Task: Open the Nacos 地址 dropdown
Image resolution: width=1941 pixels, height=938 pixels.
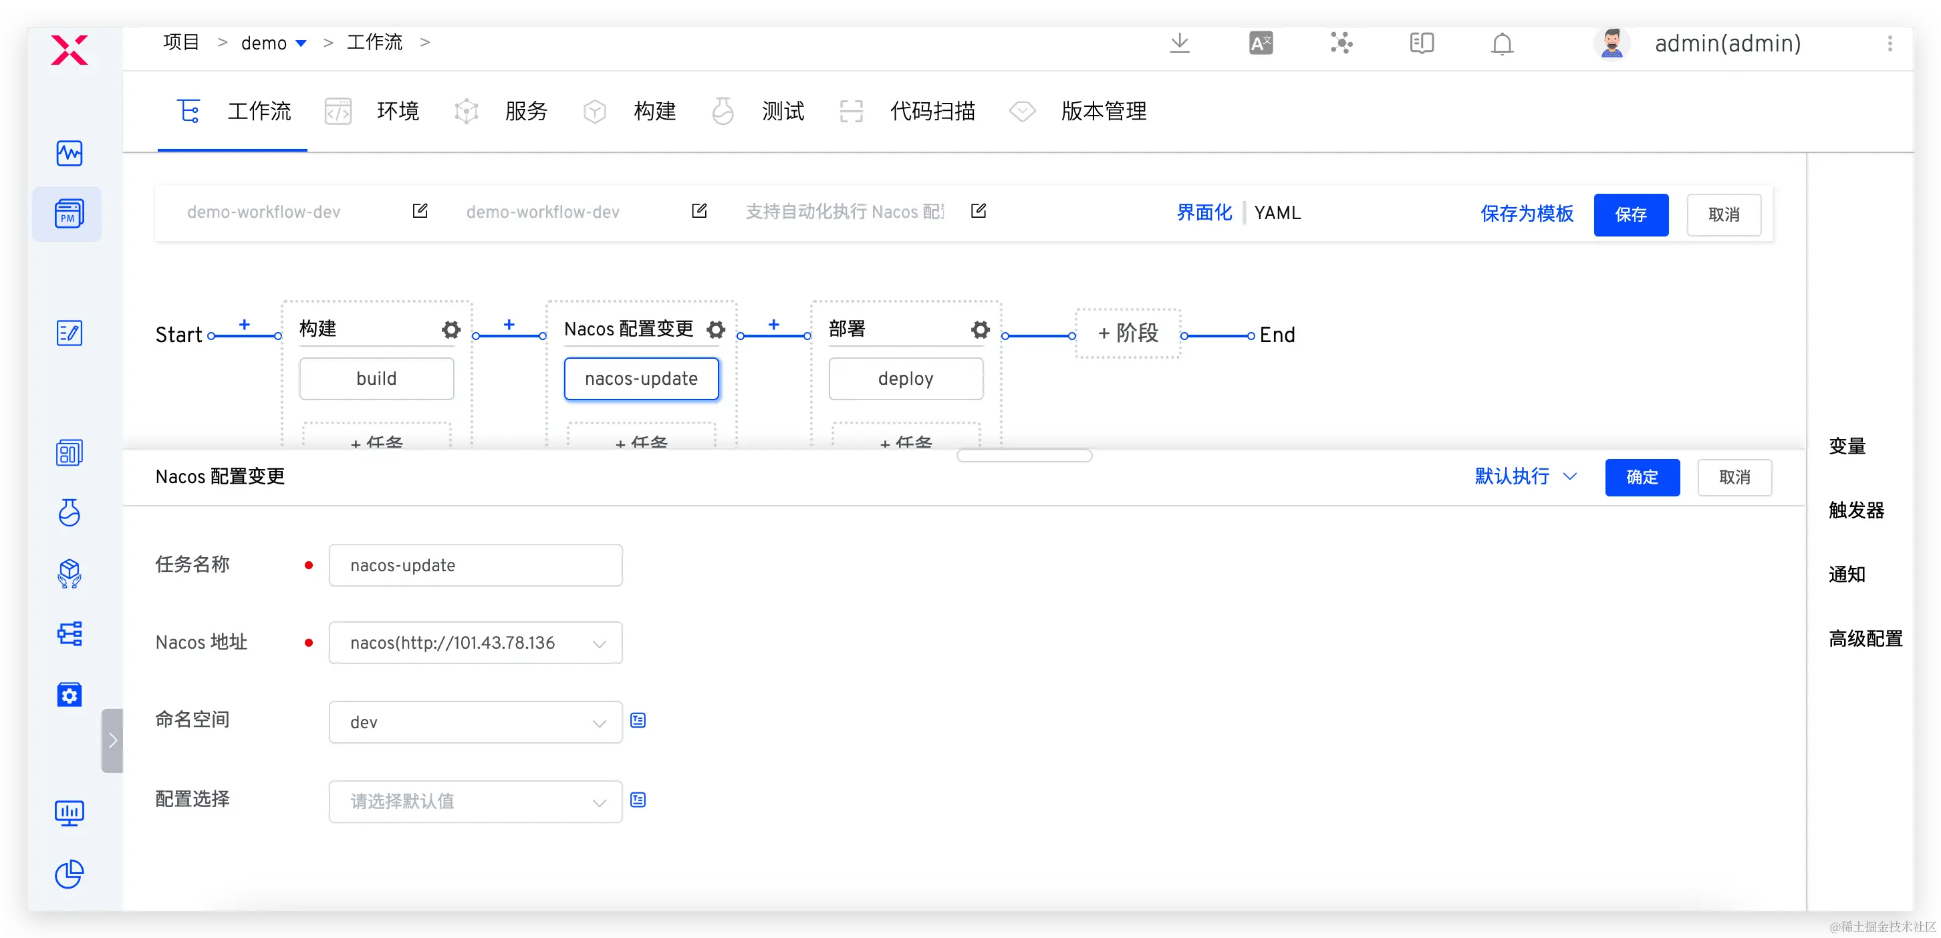Action: (475, 643)
